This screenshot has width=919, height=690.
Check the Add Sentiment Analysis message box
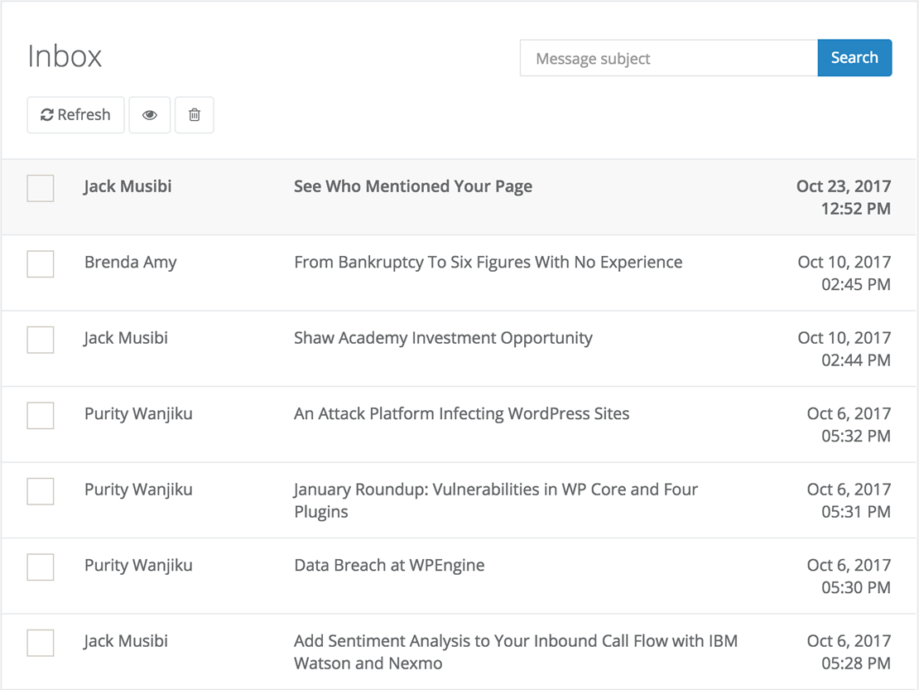click(x=41, y=643)
